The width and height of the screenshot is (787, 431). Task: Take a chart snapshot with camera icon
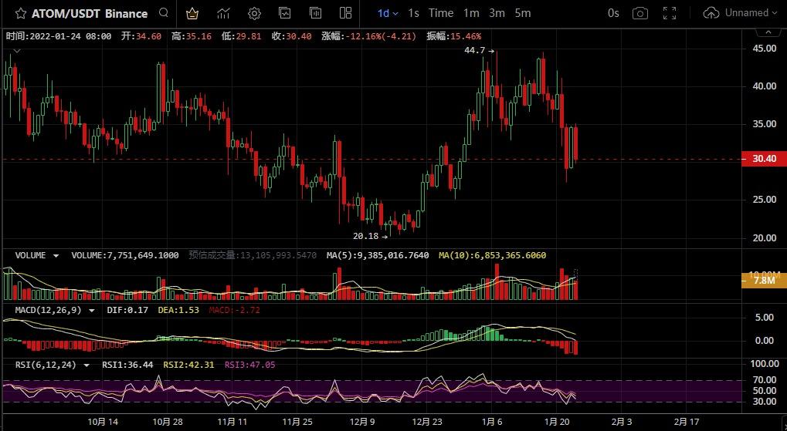[x=639, y=13]
